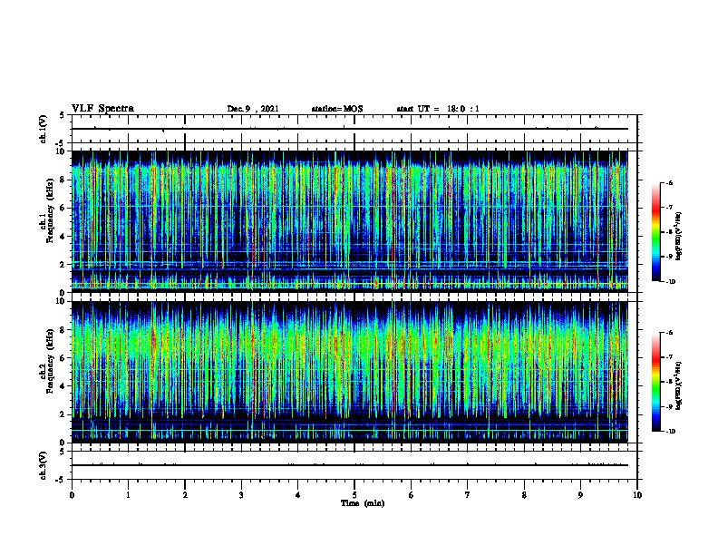718x555 pixels.
Task: Click the "2" frequency tick of ch.2 spectrogram
Action: tap(63, 414)
